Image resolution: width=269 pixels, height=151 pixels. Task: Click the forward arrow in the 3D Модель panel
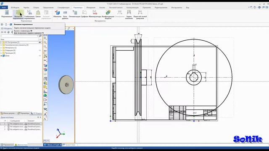click(x=5, y=32)
